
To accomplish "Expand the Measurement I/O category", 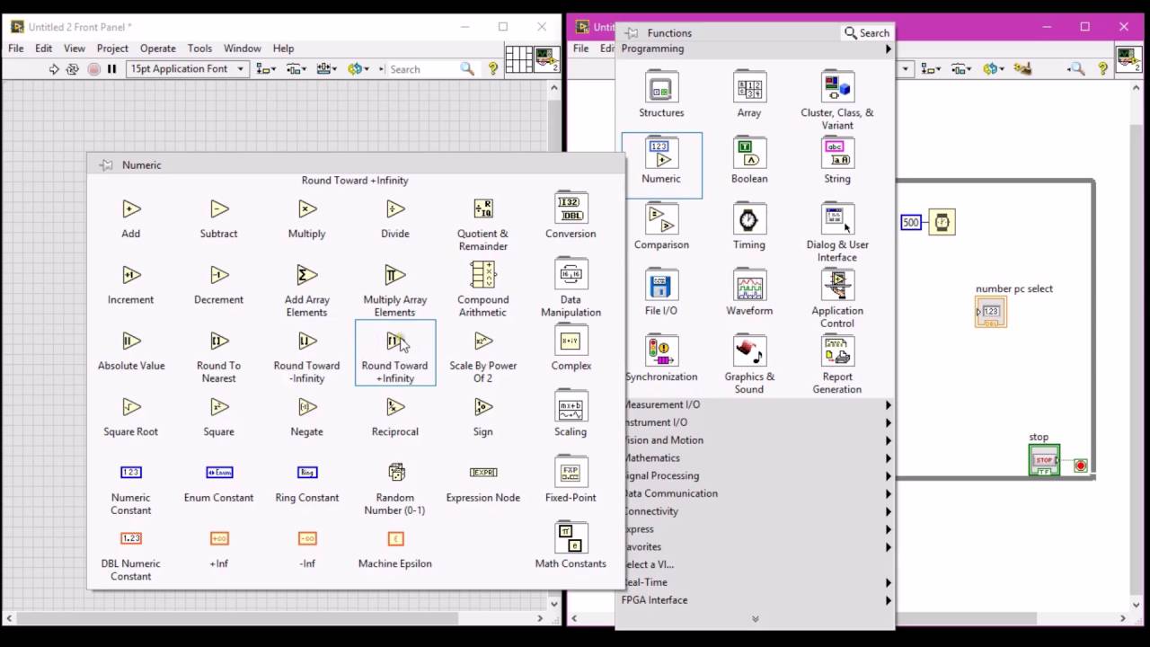I will click(x=756, y=404).
